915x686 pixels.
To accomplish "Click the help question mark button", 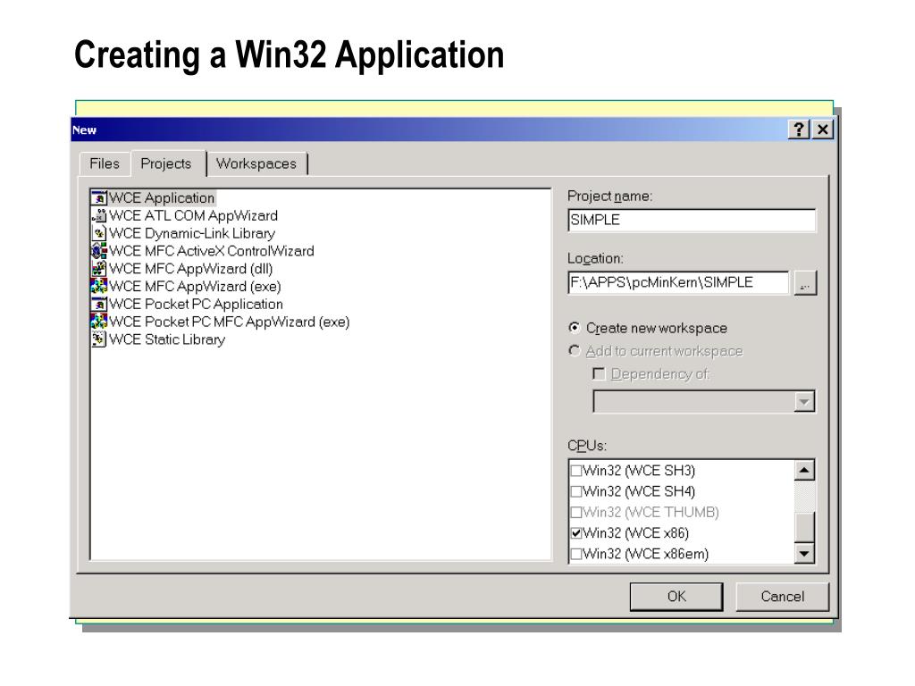I will pyautogui.click(x=798, y=130).
